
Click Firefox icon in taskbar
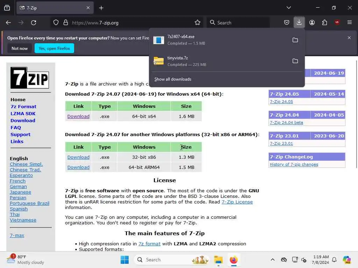(234, 260)
